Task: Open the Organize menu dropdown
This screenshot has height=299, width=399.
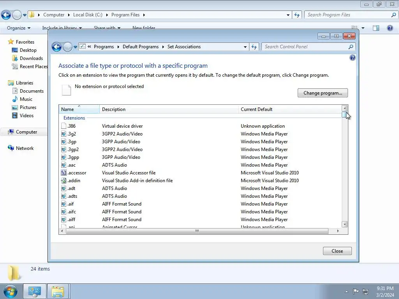Action: coord(19,28)
